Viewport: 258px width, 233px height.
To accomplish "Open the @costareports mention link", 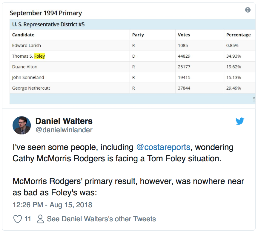I will tap(163, 147).
